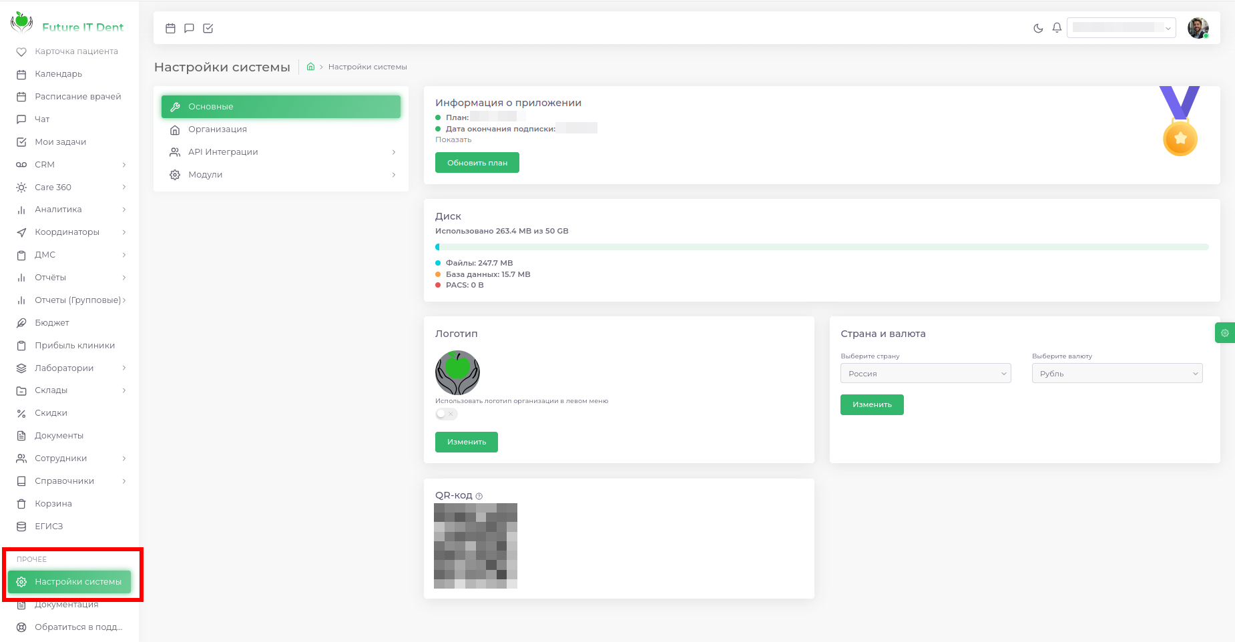
Task: Open notifications via the bell icon
Action: [x=1057, y=28]
